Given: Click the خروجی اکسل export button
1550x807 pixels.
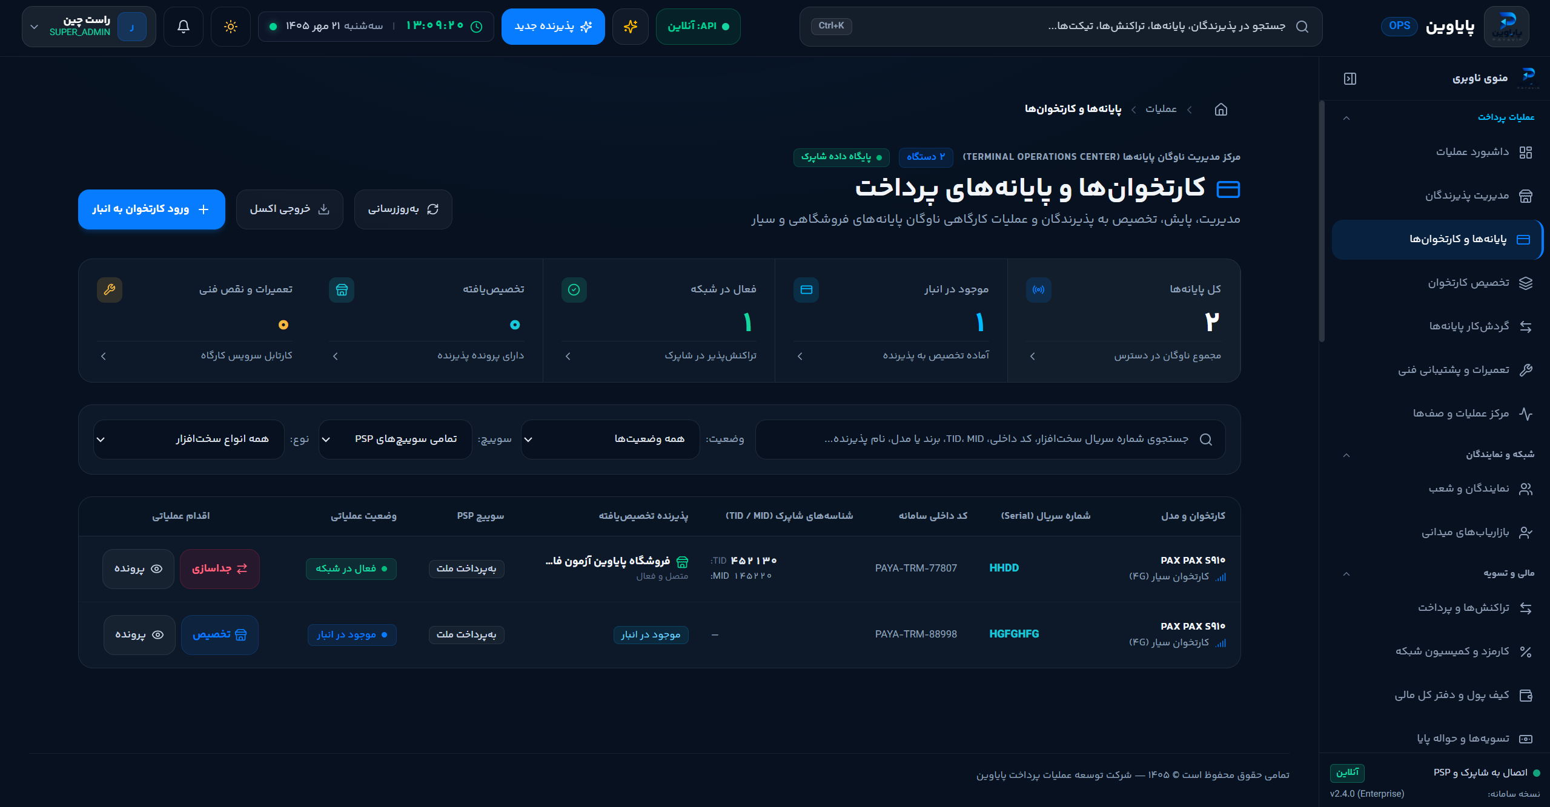Looking at the screenshot, I should coord(290,209).
